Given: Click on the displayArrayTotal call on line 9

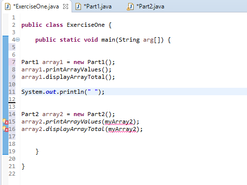Looking at the screenshot, I should (x=75, y=77).
